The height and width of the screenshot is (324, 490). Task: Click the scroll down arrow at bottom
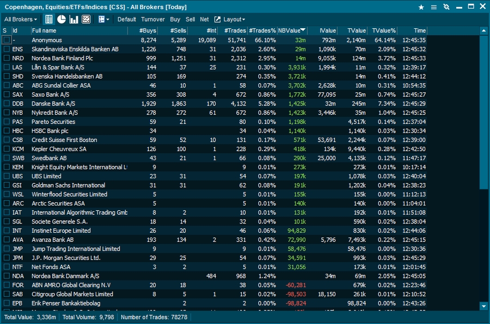click(x=483, y=307)
